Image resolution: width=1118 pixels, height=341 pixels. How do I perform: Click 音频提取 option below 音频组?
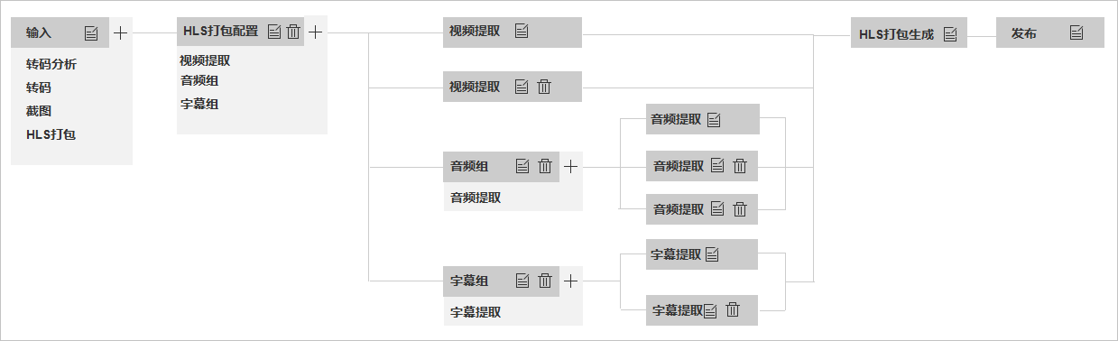[x=476, y=198]
